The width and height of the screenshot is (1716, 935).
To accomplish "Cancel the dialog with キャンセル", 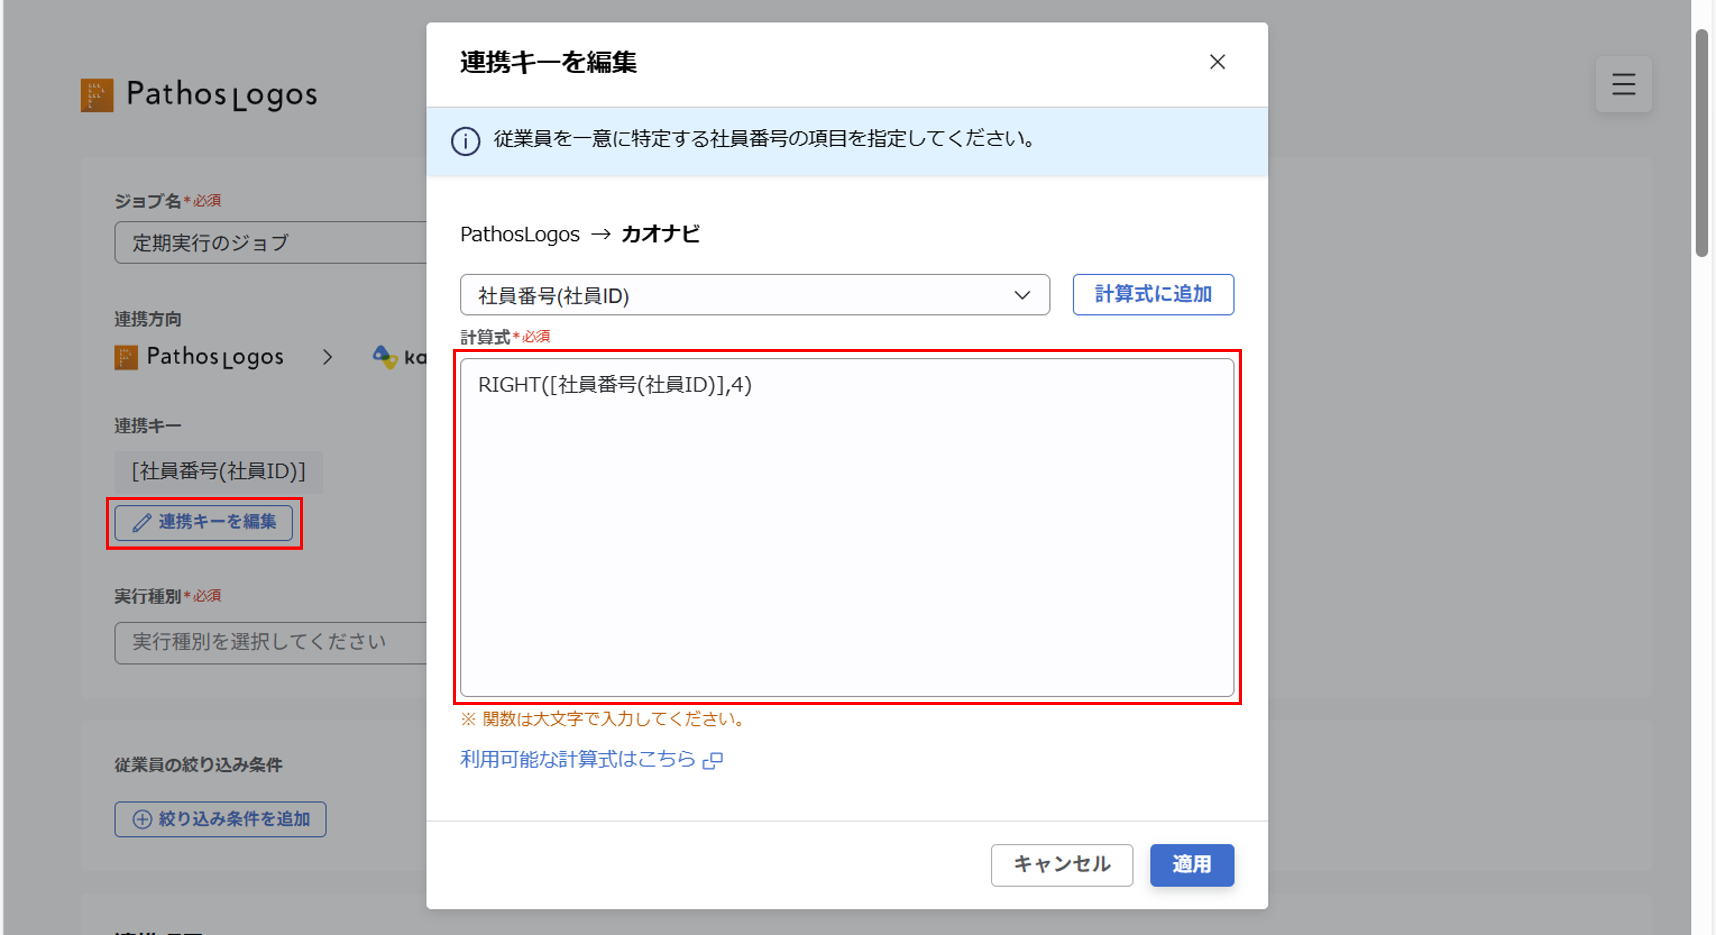I will 1061,864.
